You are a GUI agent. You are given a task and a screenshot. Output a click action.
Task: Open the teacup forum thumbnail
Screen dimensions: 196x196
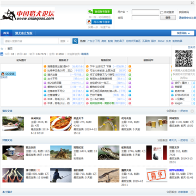[x=13, y=153]
